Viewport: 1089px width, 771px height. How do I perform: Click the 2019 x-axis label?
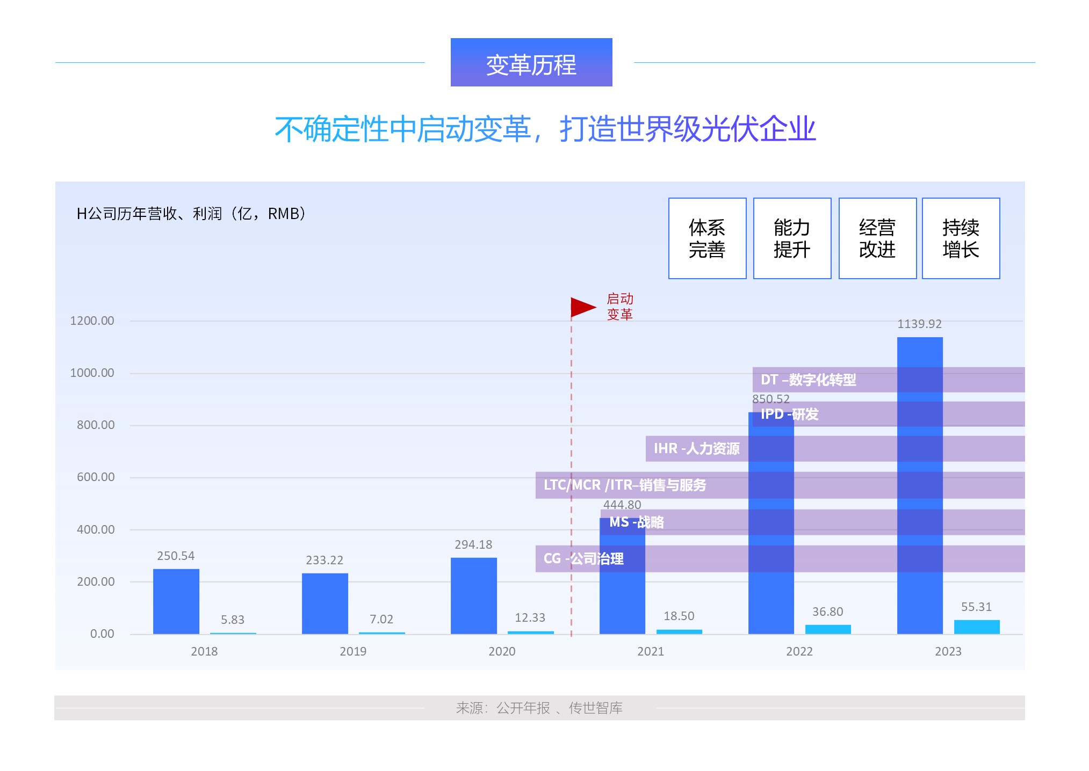tap(353, 651)
